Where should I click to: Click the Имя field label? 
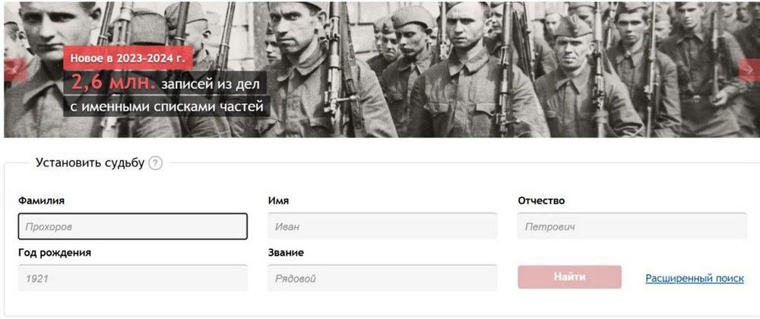click(278, 201)
